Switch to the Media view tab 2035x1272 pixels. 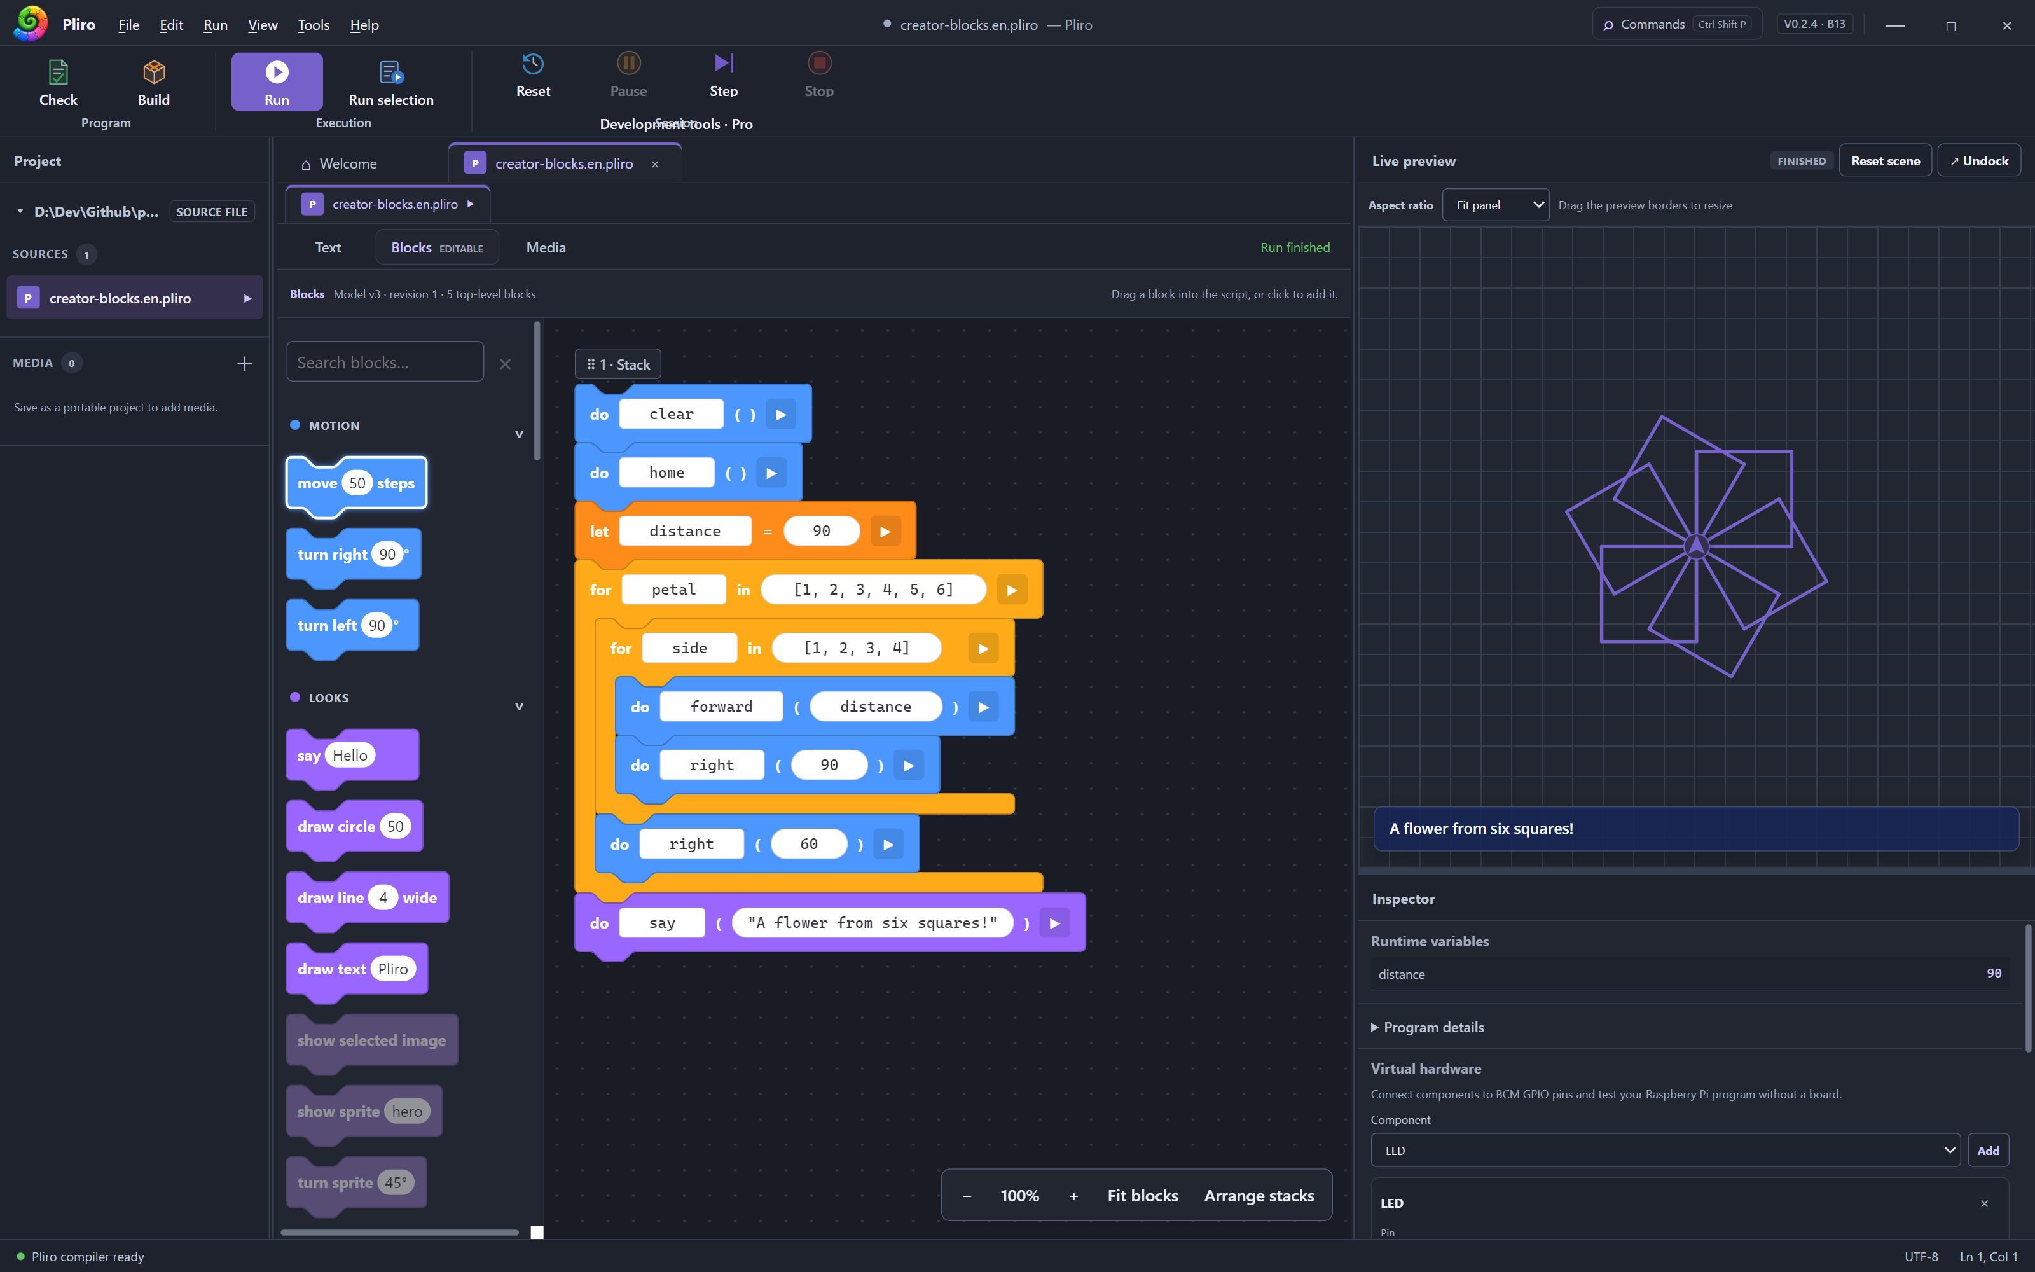546,247
